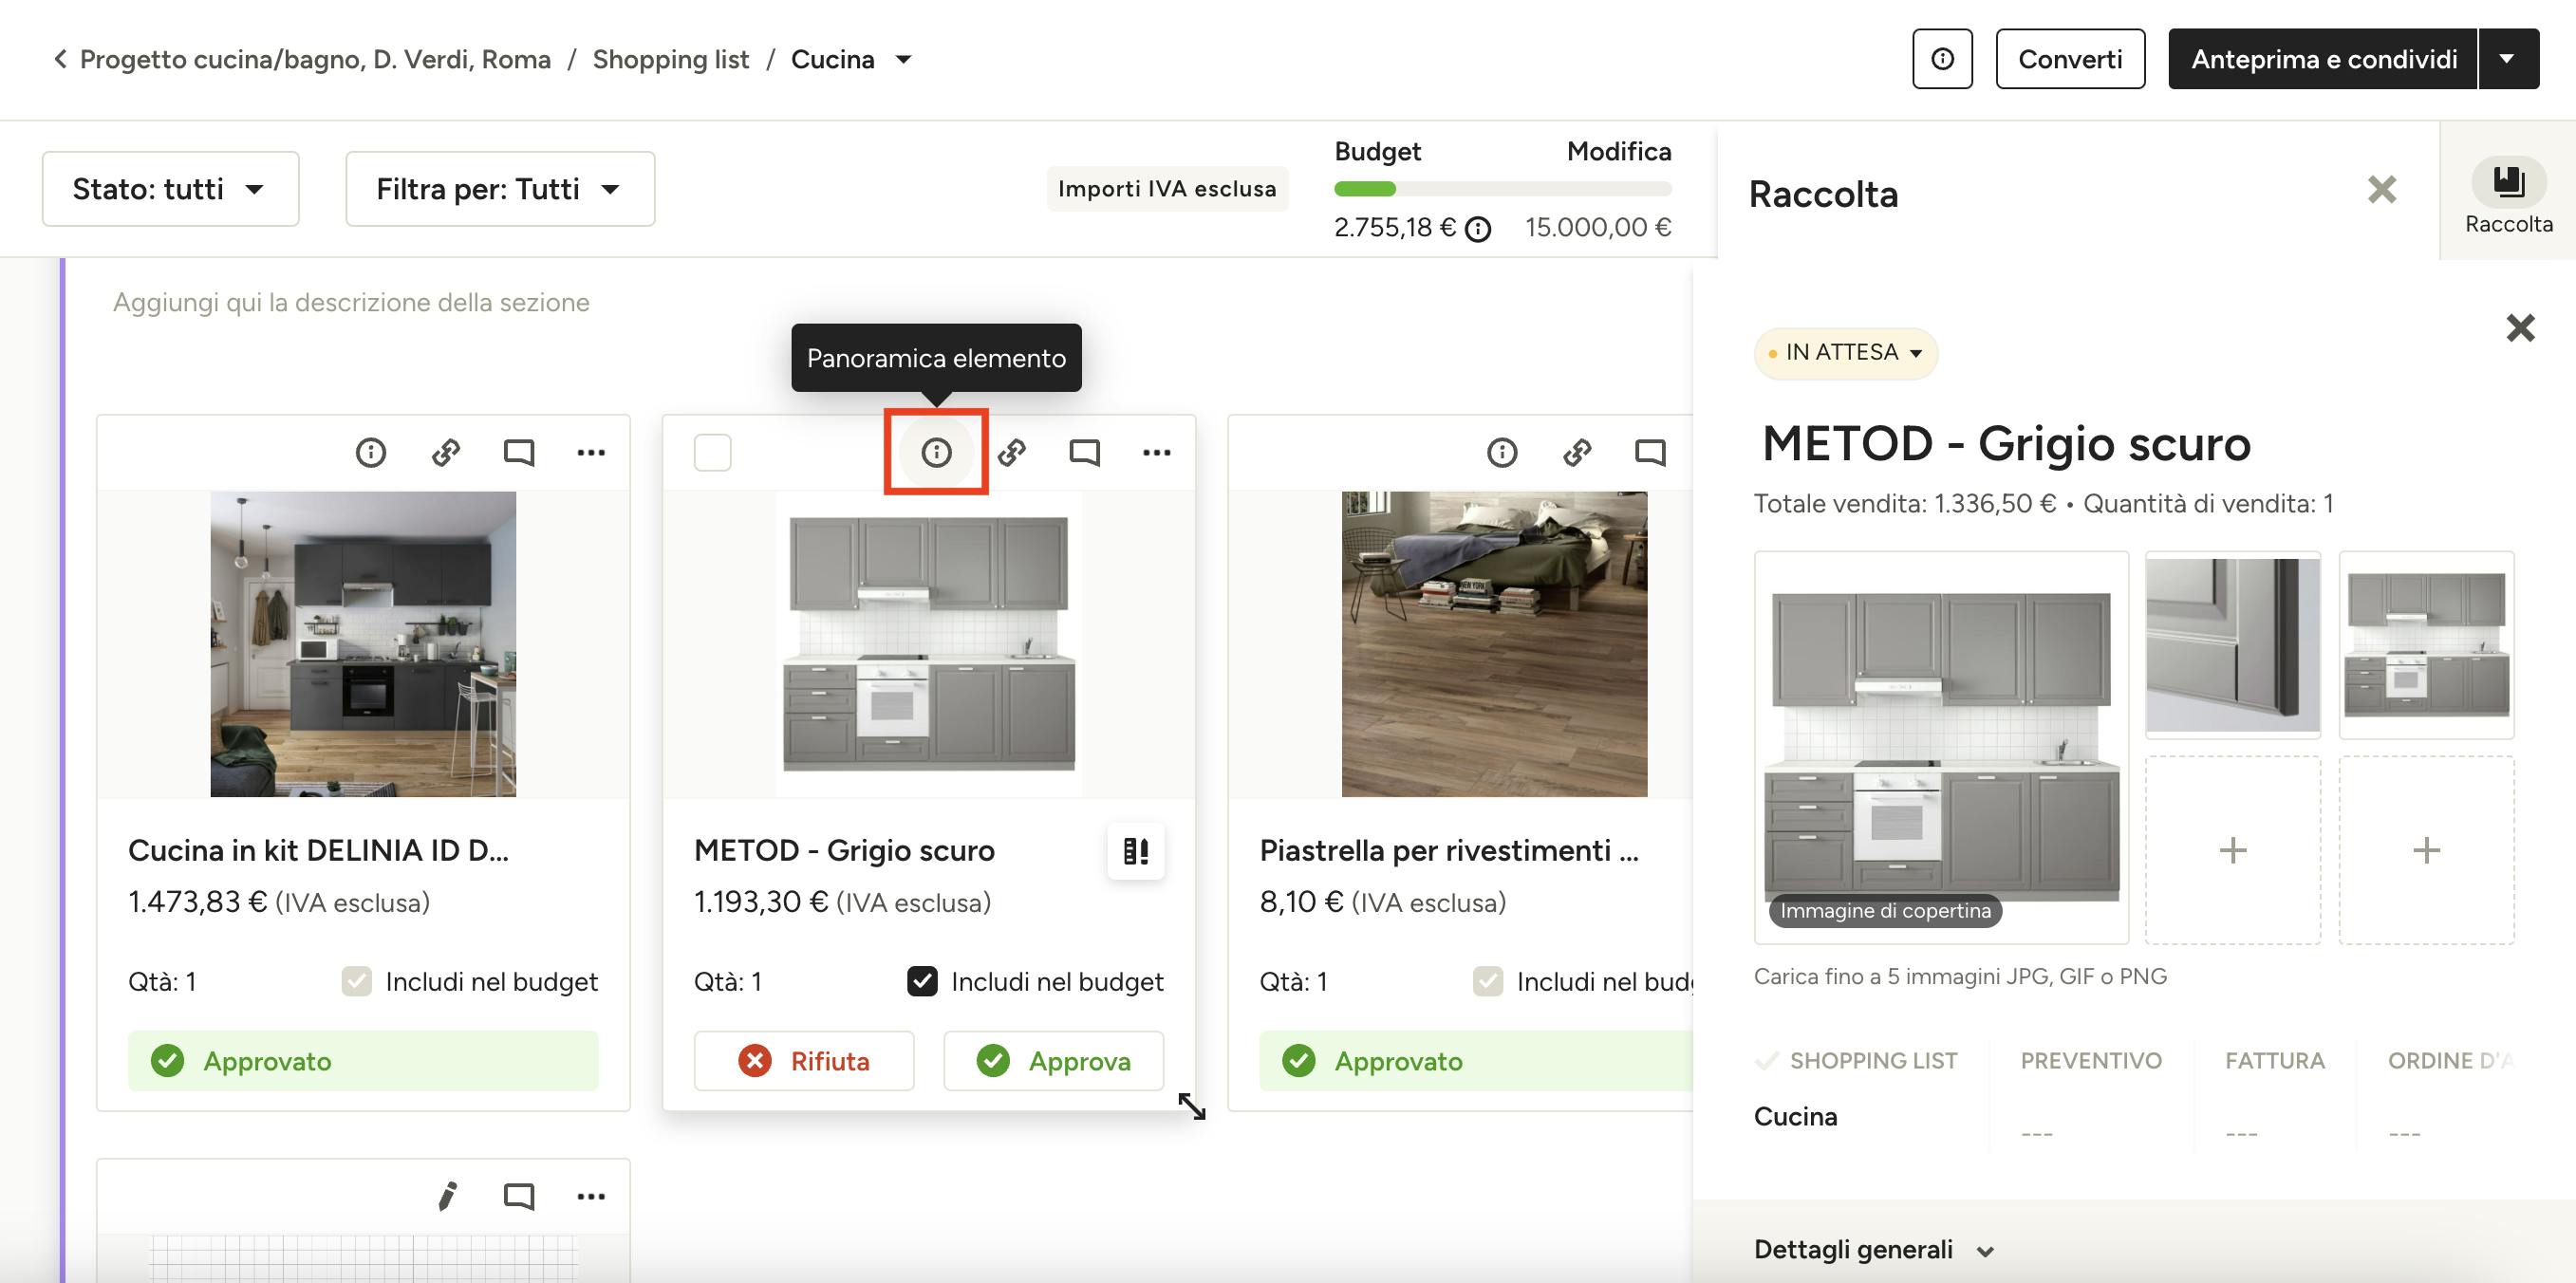Select PREVENTIVO tab
The width and height of the screenshot is (2576, 1283).
click(2091, 1061)
